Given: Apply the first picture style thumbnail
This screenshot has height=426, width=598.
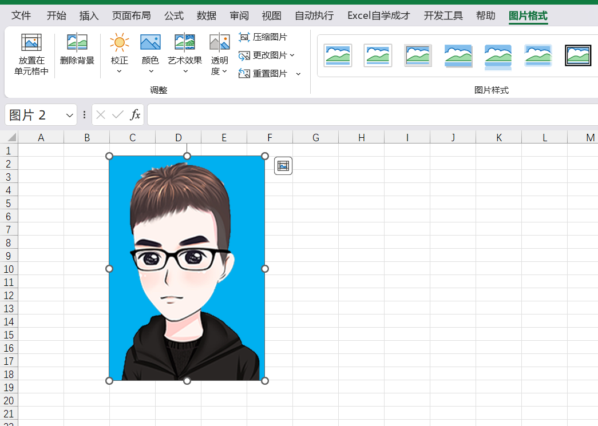Looking at the screenshot, I should (x=338, y=55).
